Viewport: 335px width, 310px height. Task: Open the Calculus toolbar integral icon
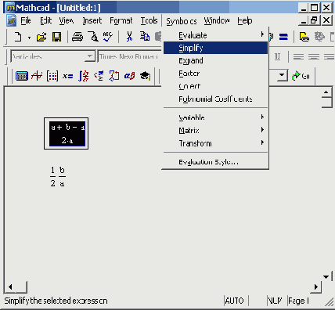click(x=84, y=76)
